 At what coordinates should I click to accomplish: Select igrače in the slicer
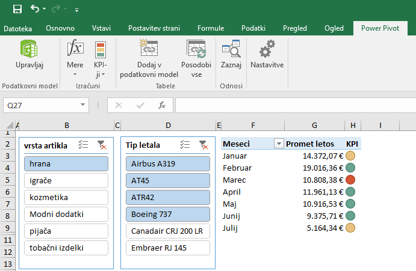tap(66, 181)
